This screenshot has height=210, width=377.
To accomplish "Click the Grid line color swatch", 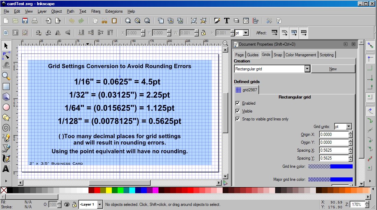I will click(x=330, y=166).
